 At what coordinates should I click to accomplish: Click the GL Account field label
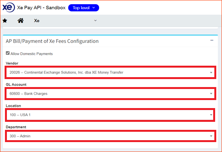click(16, 84)
